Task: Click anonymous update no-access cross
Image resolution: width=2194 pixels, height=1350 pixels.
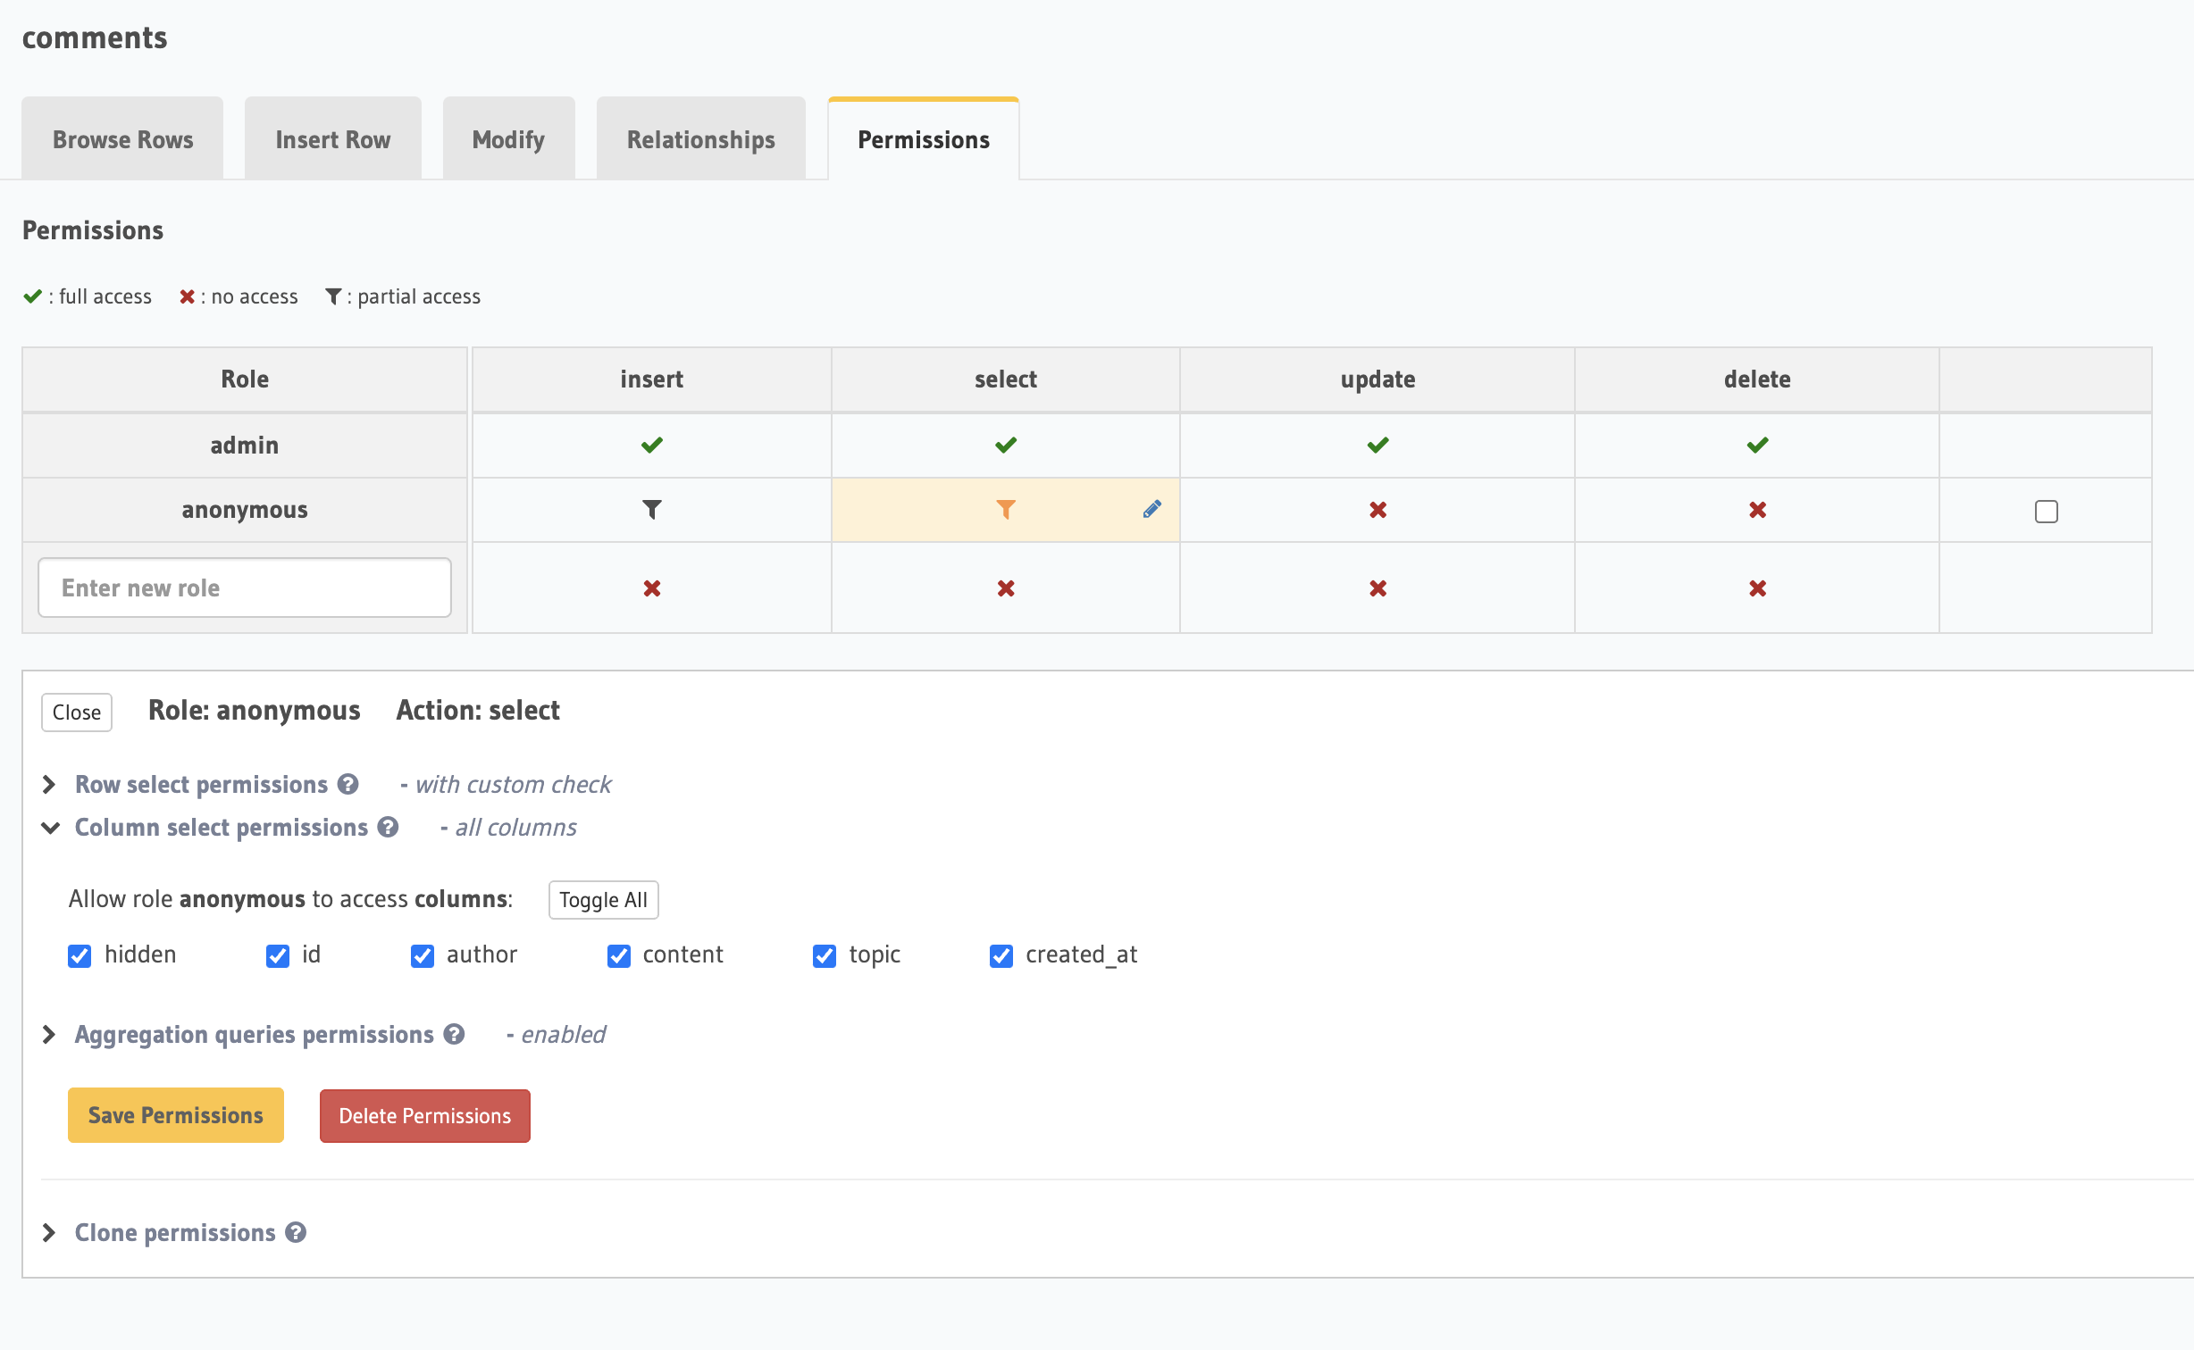Action: click(x=1378, y=510)
